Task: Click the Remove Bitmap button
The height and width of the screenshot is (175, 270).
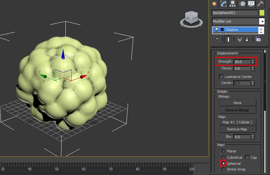Action: click(x=237, y=110)
